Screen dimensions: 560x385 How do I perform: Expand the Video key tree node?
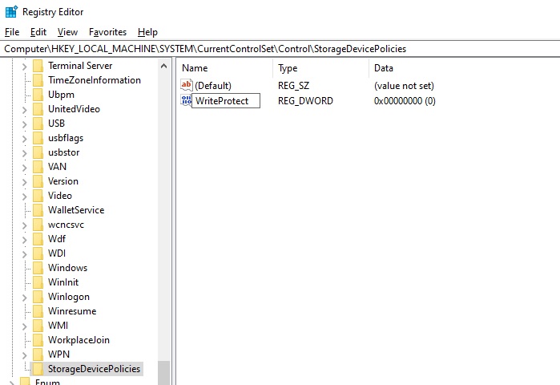(x=24, y=196)
